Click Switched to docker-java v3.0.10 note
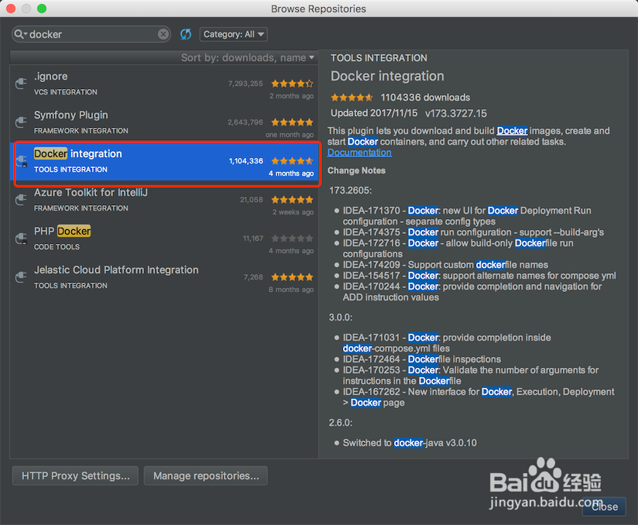 click(x=410, y=443)
